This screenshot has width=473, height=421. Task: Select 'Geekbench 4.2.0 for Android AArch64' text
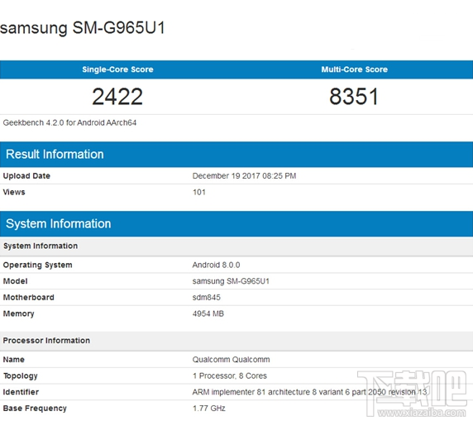69,123
